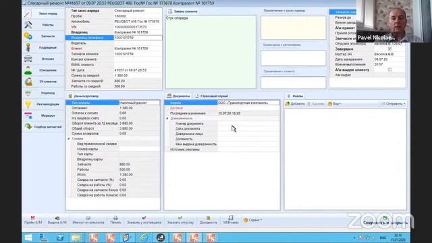This screenshot has height=243, width=432.
Task: Switch to Деньги/договор tab
Action: tap(83, 96)
